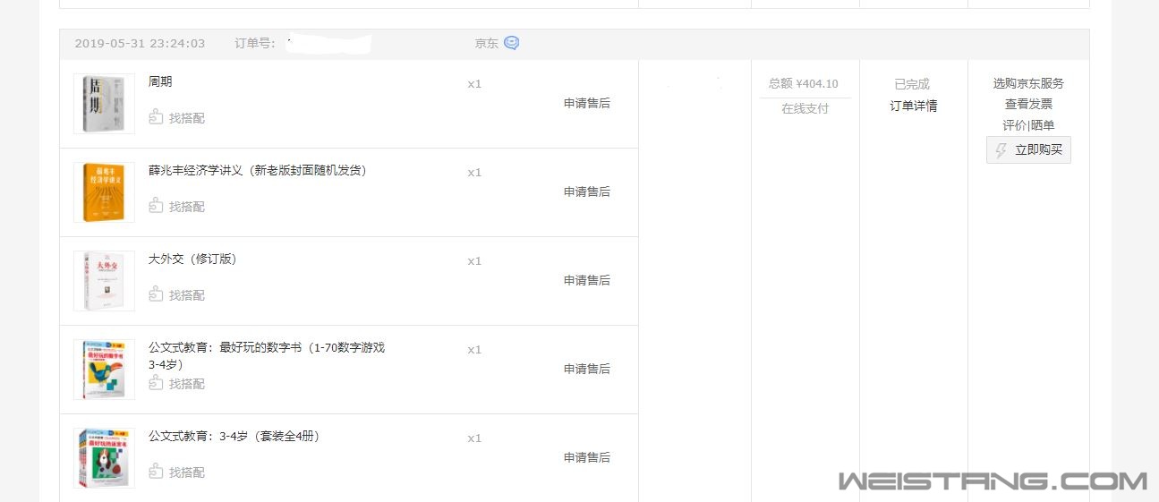Click 选购京东服务 link
1159x502 pixels.
[1028, 83]
